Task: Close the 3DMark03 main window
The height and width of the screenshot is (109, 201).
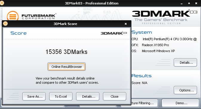Action: coord(196,3)
